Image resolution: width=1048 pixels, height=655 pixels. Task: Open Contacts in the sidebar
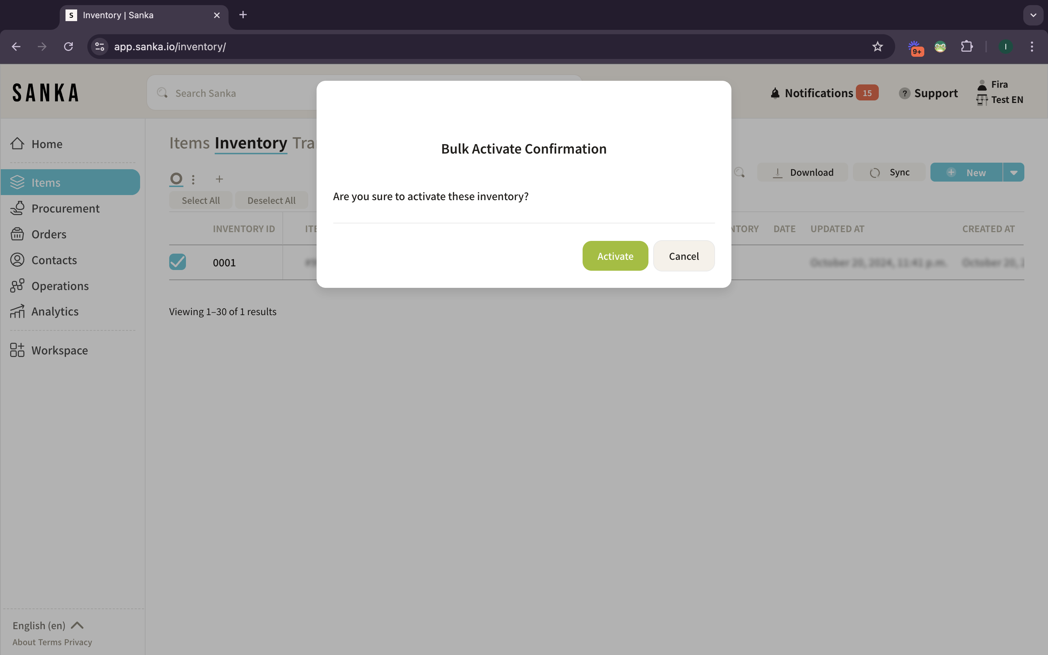tap(54, 260)
